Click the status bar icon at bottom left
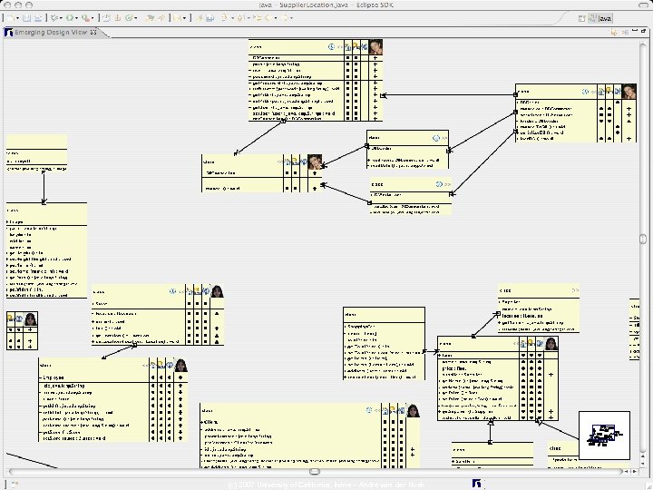This screenshot has height=490, width=653. (13, 485)
